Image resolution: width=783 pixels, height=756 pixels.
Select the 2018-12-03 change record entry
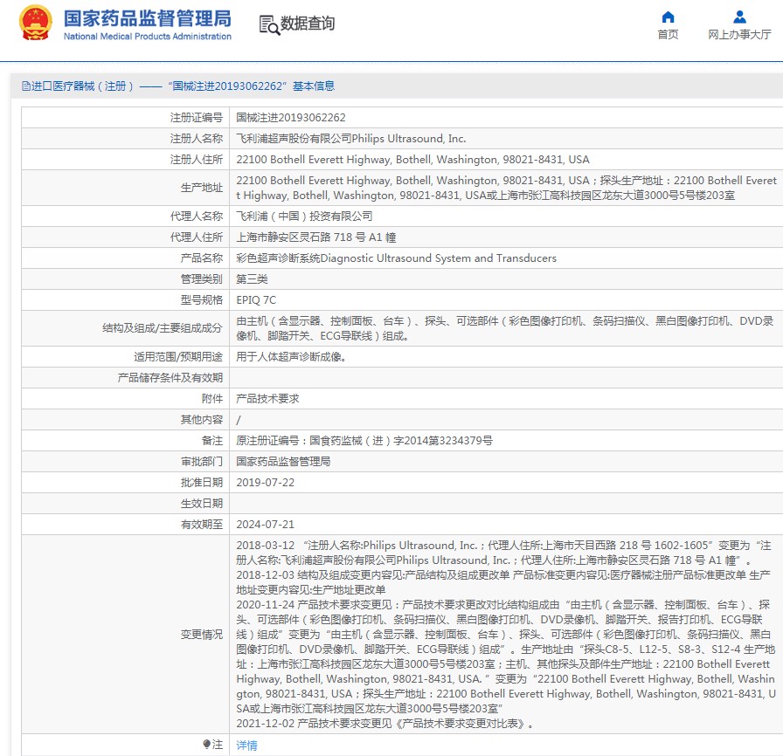click(504, 582)
